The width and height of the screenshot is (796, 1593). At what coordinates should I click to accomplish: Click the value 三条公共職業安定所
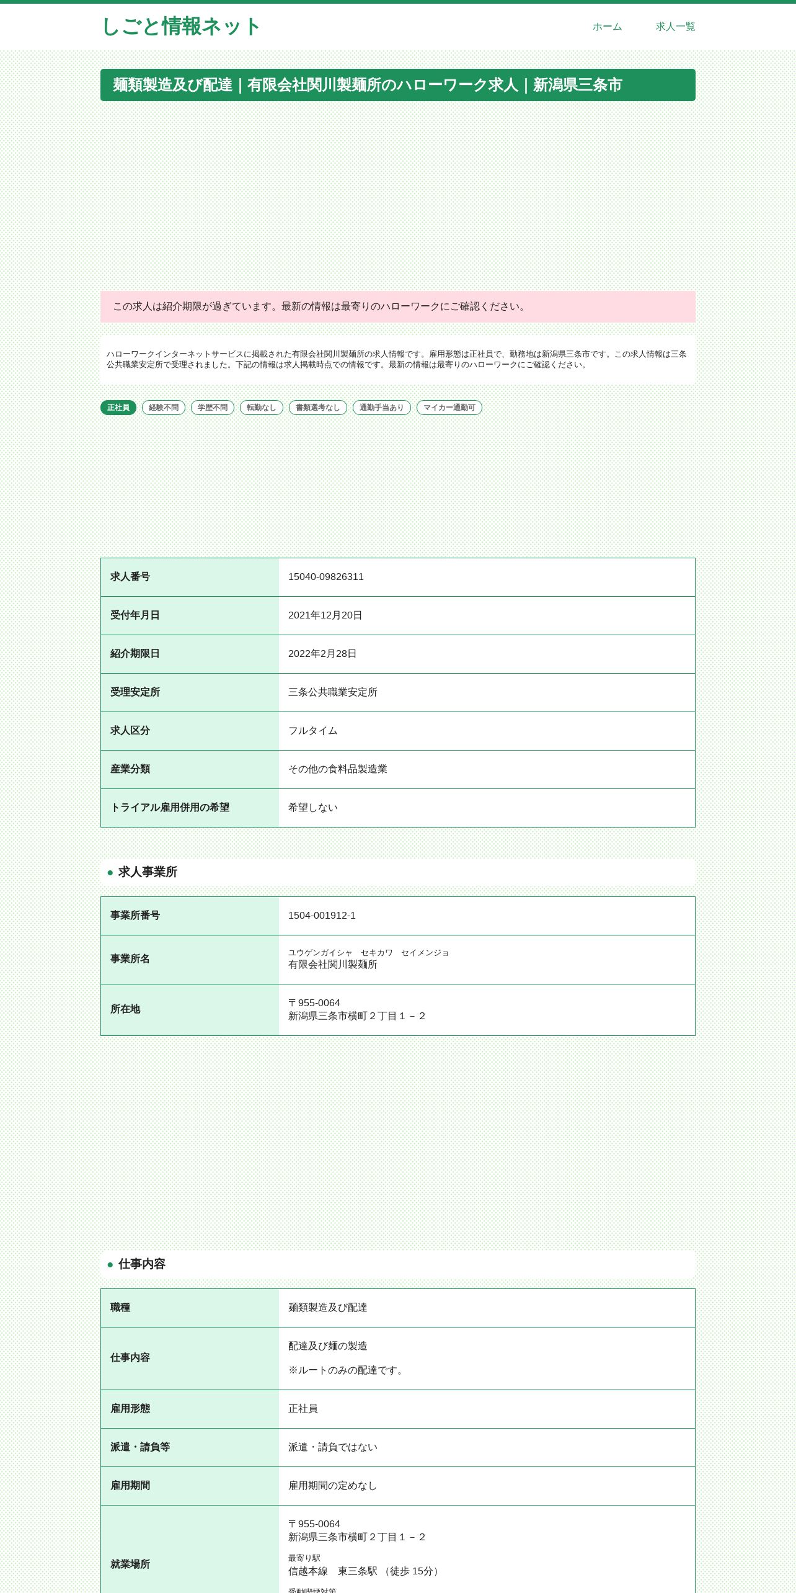pos(333,692)
